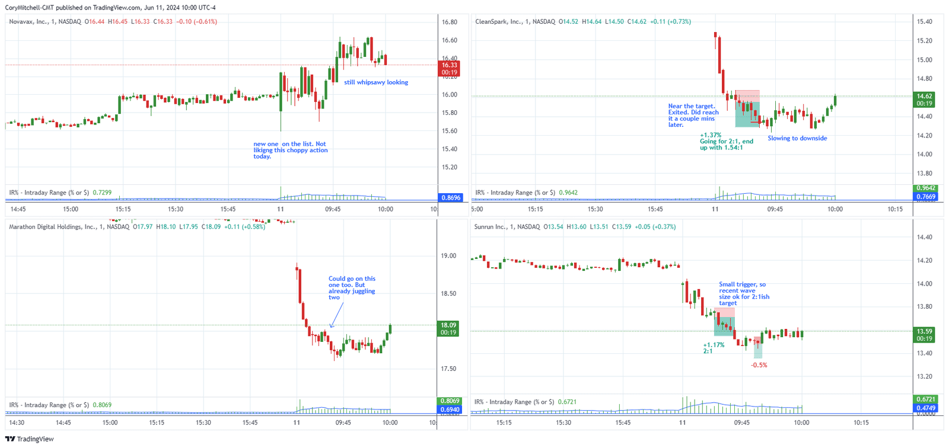Viewport: 949px width, 448px height.
Task: Click the Sunrun +0.05 (+0.37%) change value
Action: [x=655, y=226]
